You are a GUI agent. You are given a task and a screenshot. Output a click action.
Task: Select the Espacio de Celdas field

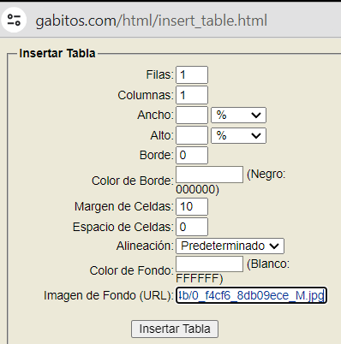192,227
